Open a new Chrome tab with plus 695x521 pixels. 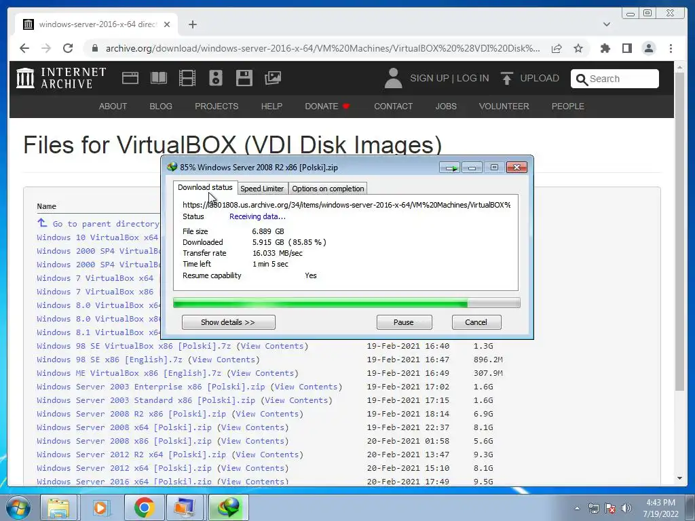coord(192,24)
